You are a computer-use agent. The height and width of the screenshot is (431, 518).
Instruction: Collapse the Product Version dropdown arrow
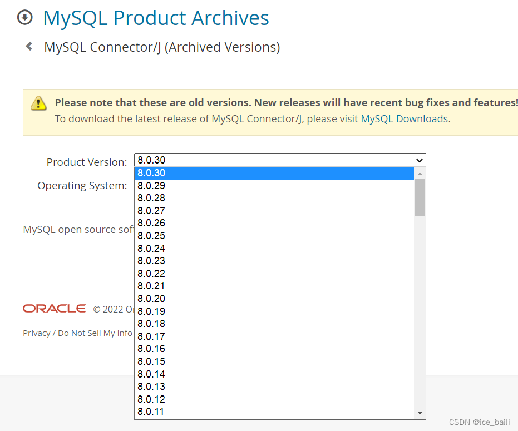[x=420, y=160]
